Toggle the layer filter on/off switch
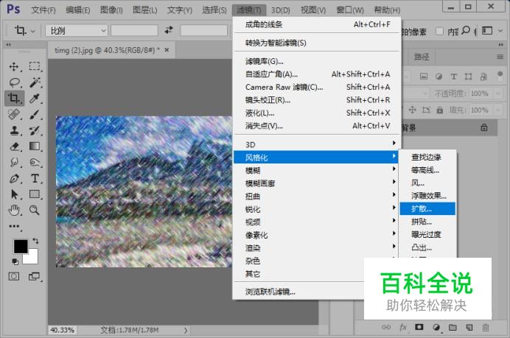Image resolution: width=510 pixels, height=338 pixels. coord(500,75)
